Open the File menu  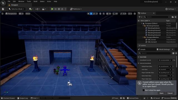[9, 1]
